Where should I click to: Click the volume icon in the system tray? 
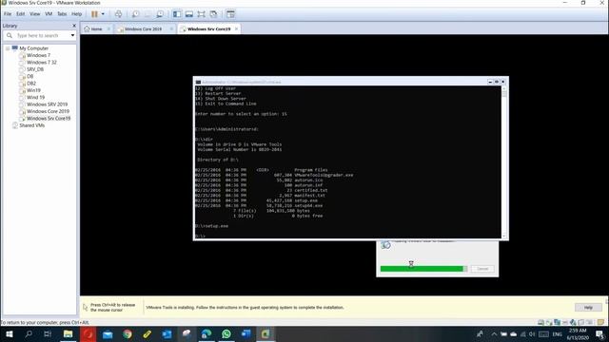pos(532,333)
